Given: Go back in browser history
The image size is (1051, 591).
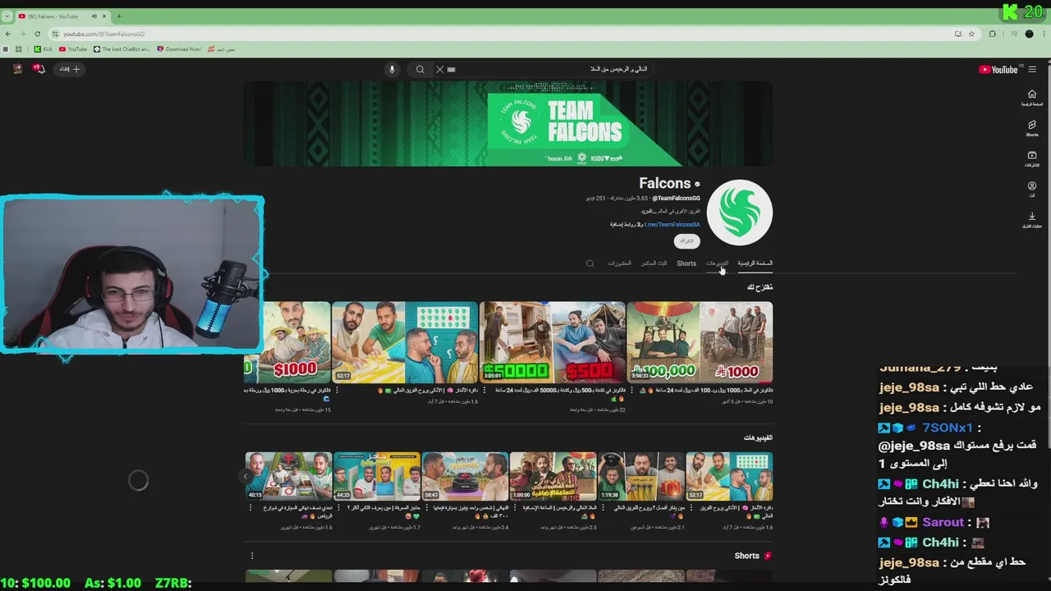Looking at the screenshot, I should coord(8,34).
